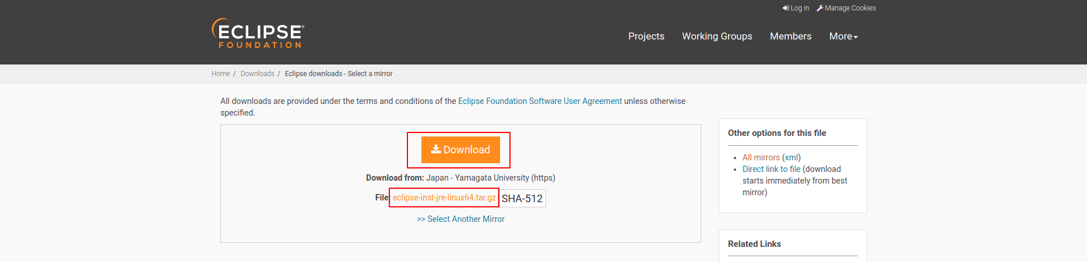Open Manage Cookies settings link
The image size is (1087, 262).
(850, 8)
